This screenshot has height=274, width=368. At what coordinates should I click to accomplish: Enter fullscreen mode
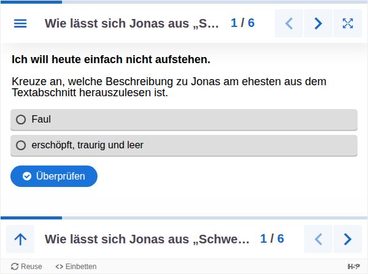pos(348,23)
